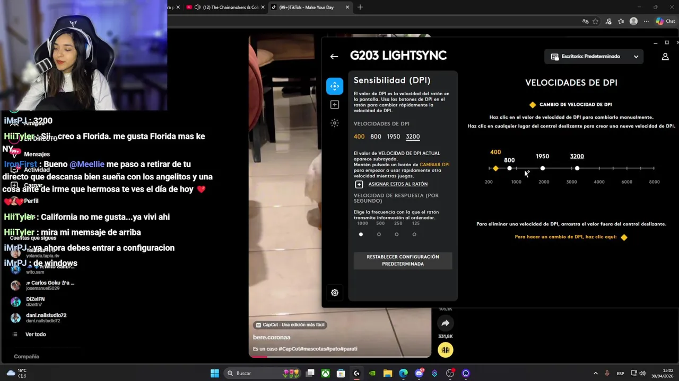Click bere.coronaa username on TikTok video
The width and height of the screenshot is (679, 381).
coord(272,337)
